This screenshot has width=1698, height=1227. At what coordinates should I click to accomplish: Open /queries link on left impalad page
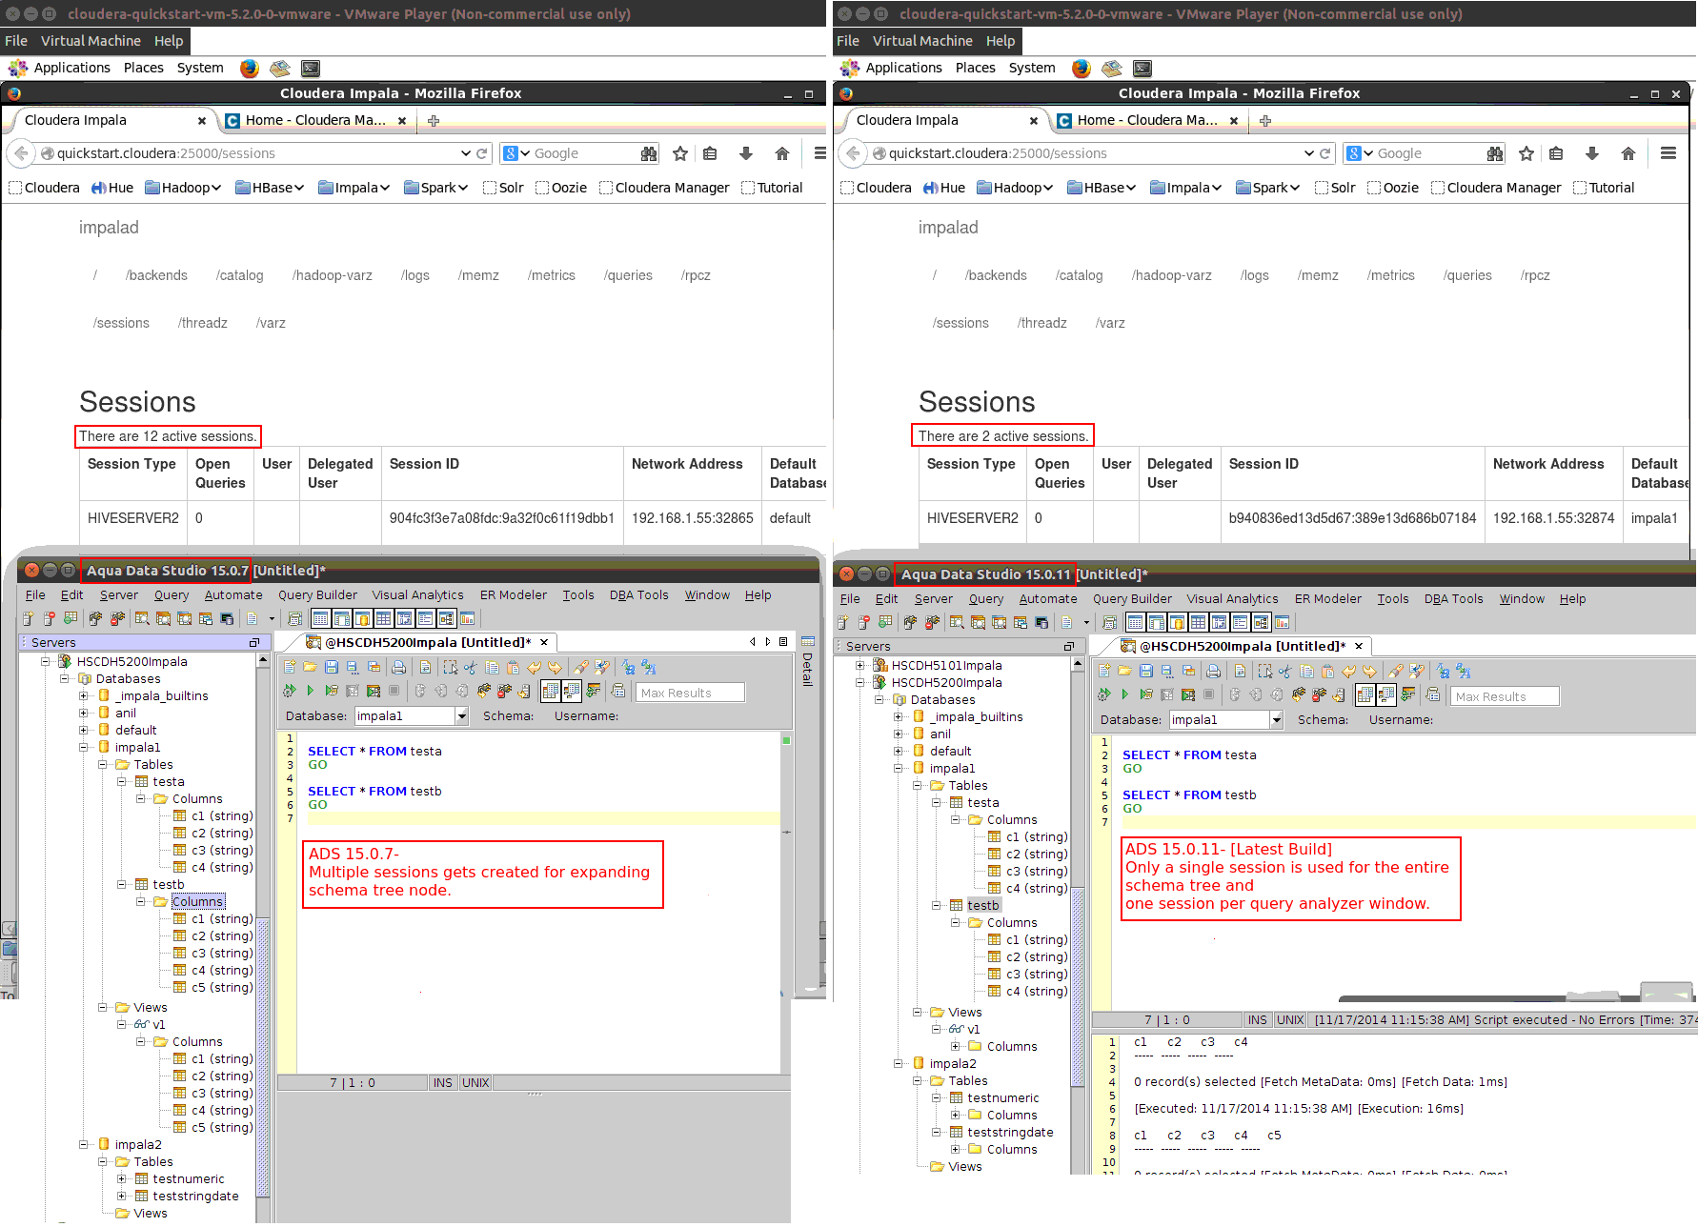(x=628, y=276)
